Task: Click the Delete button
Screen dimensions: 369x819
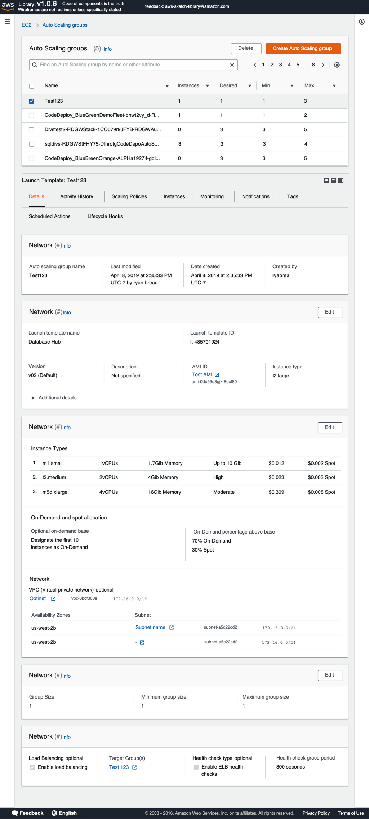Action: (246, 49)
